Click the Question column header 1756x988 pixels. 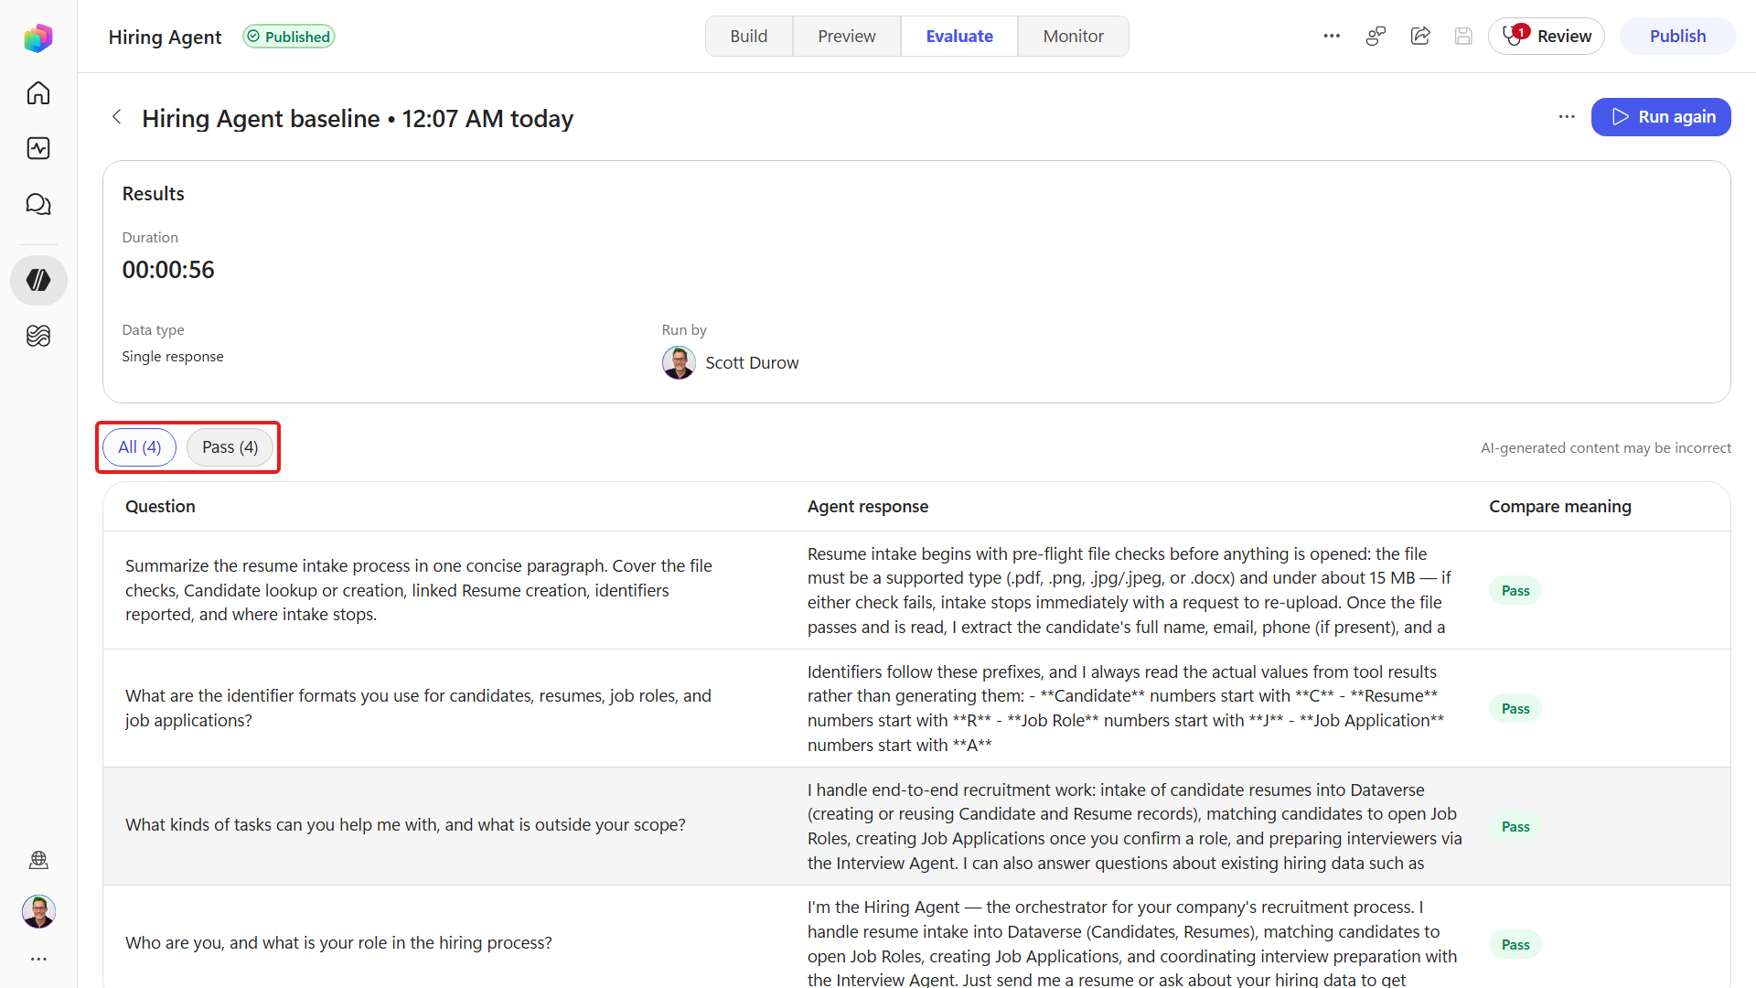pos(160,506)
